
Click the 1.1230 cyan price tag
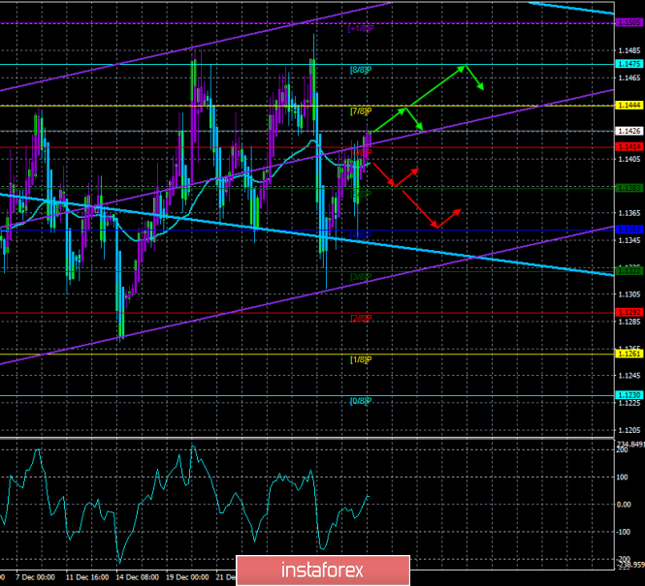tap(628, 394)
